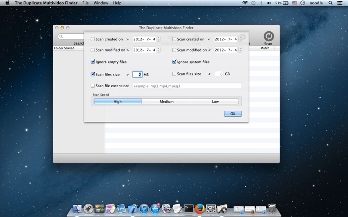Image resolution: width=348 pixels, height=217 pixels.
Task: Open iTunes from the dock
Action: coord(144,209)
